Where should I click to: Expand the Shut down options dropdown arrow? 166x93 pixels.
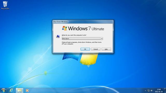[102, 38]
